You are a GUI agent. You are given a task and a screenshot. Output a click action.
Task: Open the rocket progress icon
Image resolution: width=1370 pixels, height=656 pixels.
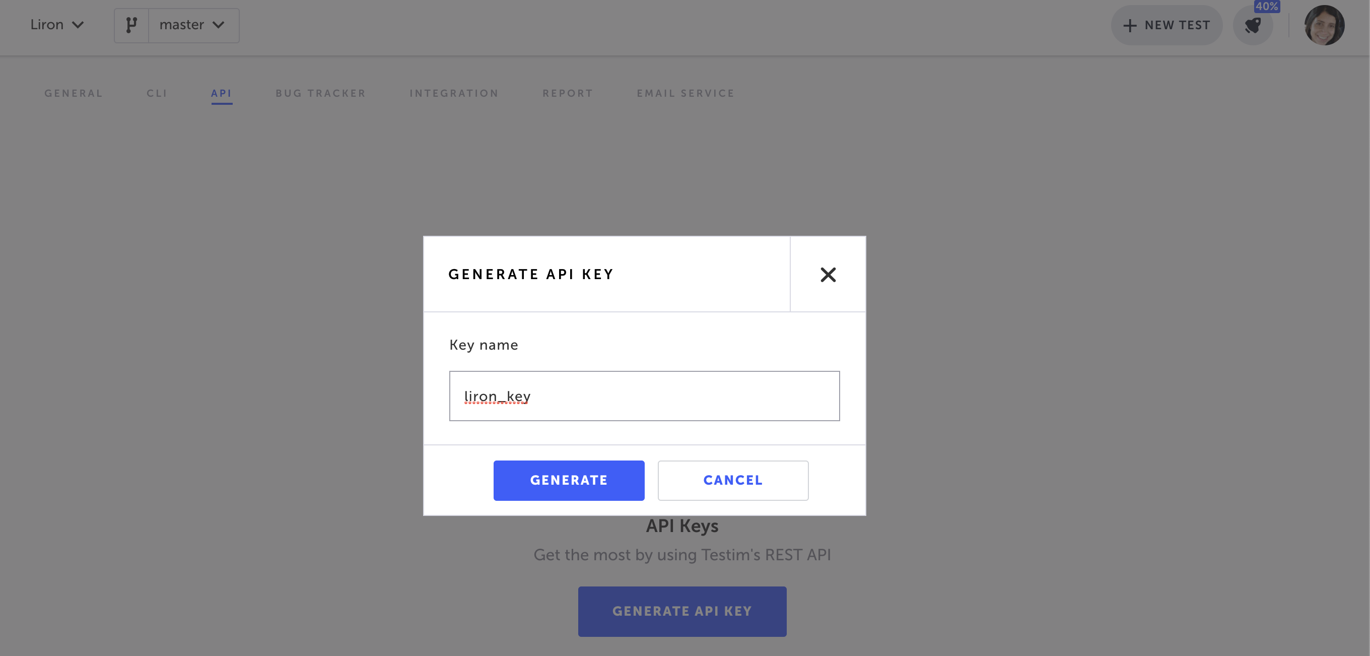tap(1253, 26)
